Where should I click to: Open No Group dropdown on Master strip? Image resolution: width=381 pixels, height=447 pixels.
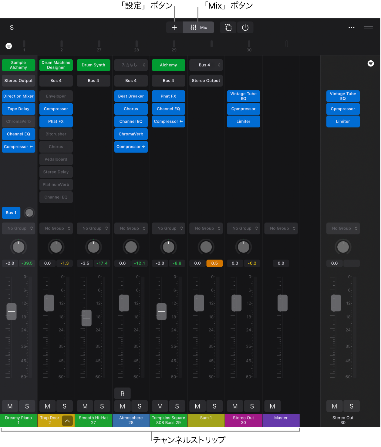click(x=281, y=228)
